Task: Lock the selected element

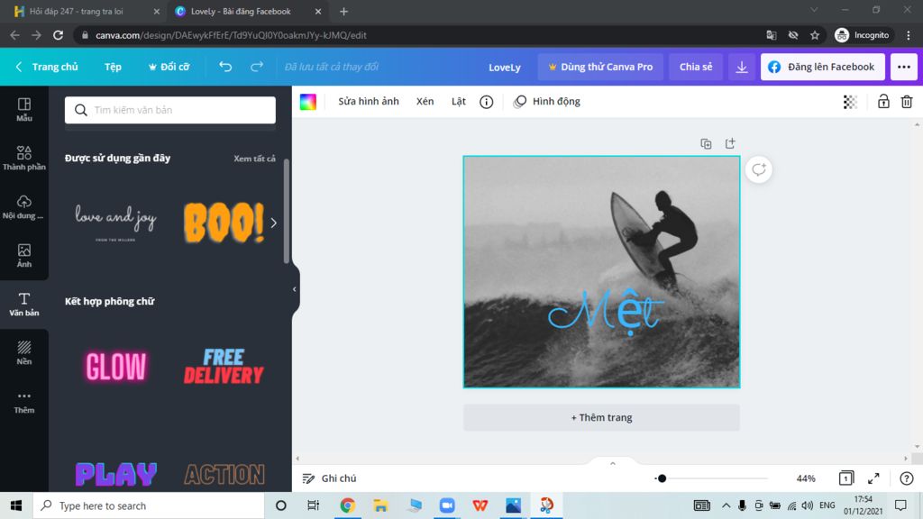Action: click(883, 101)
